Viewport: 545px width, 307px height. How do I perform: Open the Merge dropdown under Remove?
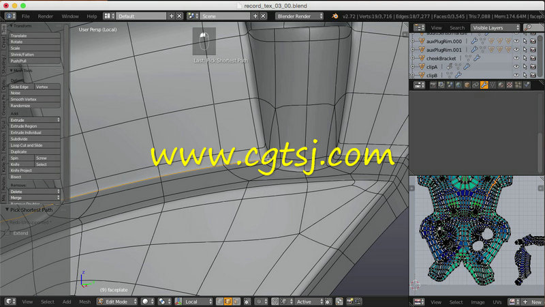[35, 198]
